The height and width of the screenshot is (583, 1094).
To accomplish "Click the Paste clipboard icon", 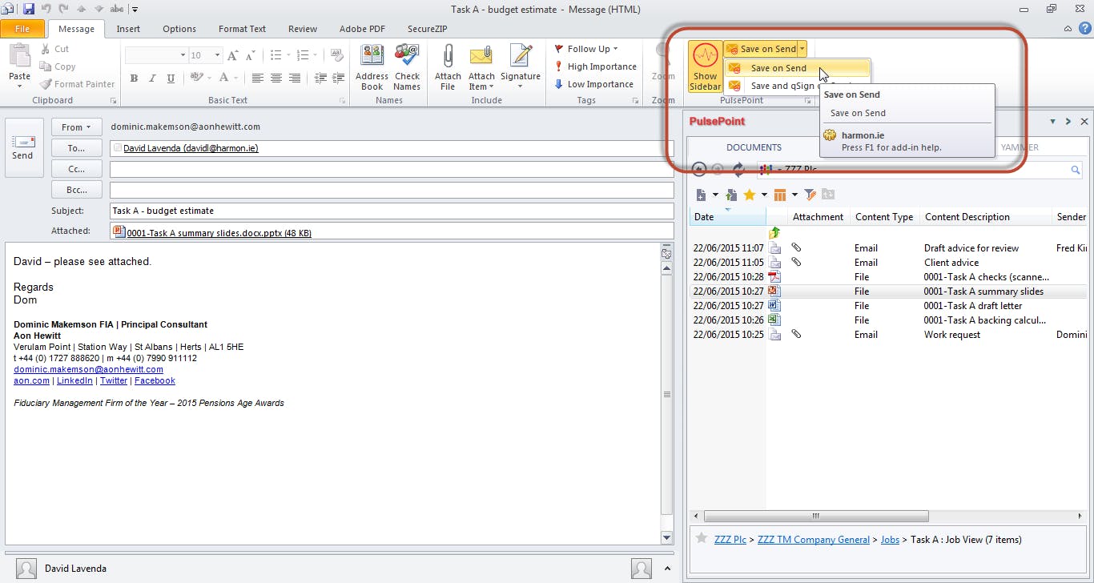I will [x=19, y=56].
